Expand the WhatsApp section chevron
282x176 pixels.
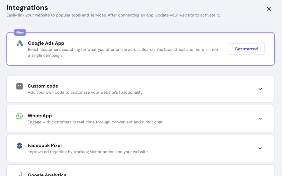[260, 119]
